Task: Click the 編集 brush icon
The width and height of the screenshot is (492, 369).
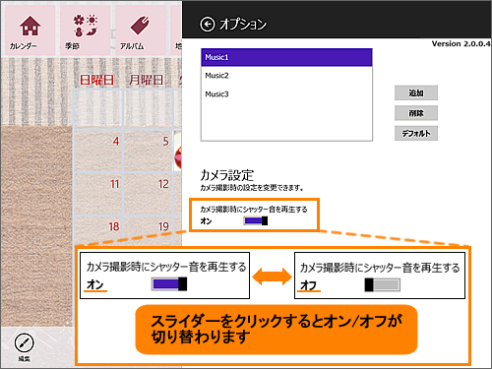Action: [24, 342]
